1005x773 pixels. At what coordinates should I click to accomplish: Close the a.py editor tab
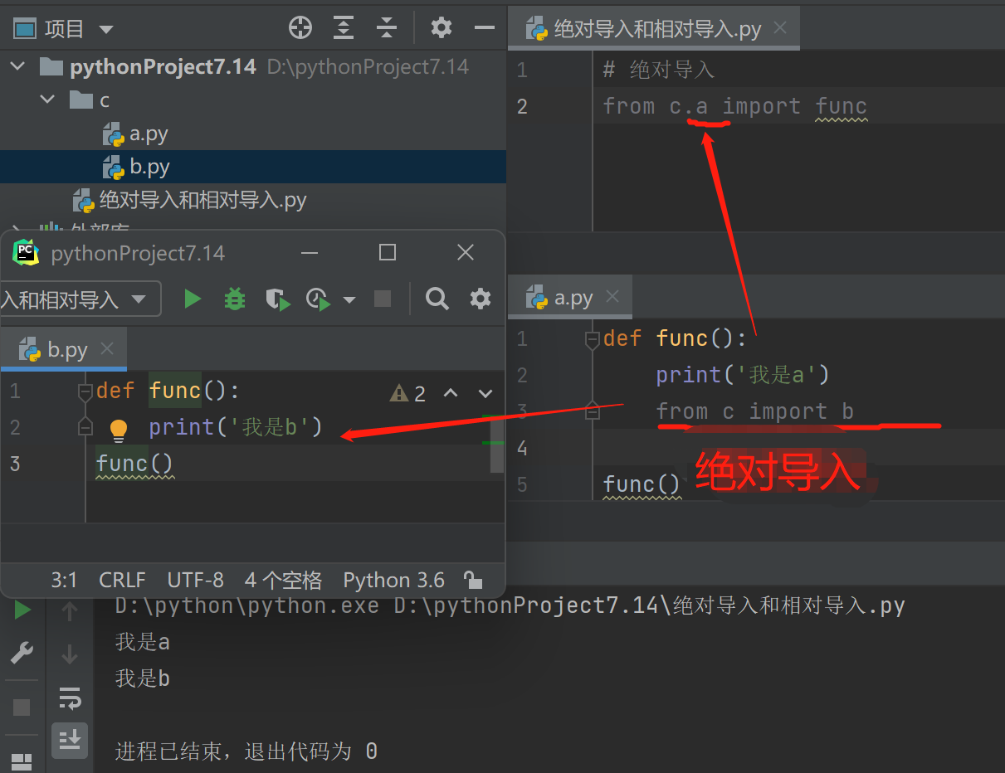[612, 297]
